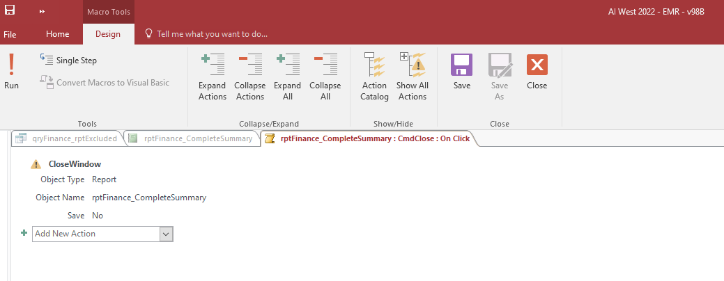The height and width of the screenshot is (281, 724).
Task: Toggle the Action Catalog pane
Action: coord(374,77)
